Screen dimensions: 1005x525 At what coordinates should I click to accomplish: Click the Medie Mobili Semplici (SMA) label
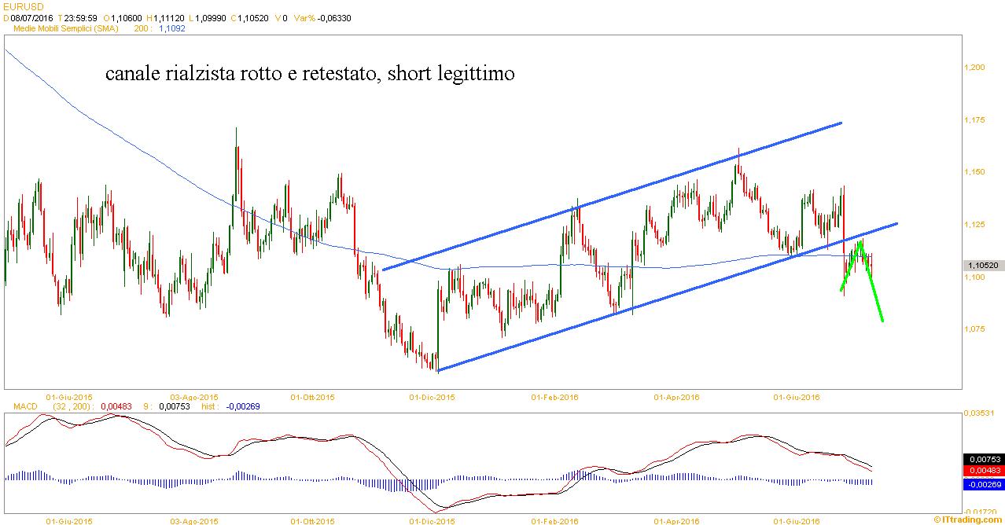click(64, 28)
